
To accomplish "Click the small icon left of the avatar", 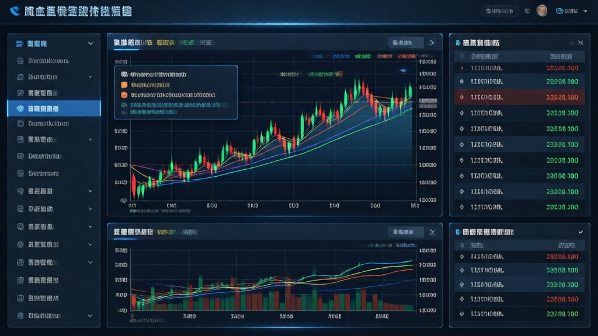I will (x=527, y=11).
